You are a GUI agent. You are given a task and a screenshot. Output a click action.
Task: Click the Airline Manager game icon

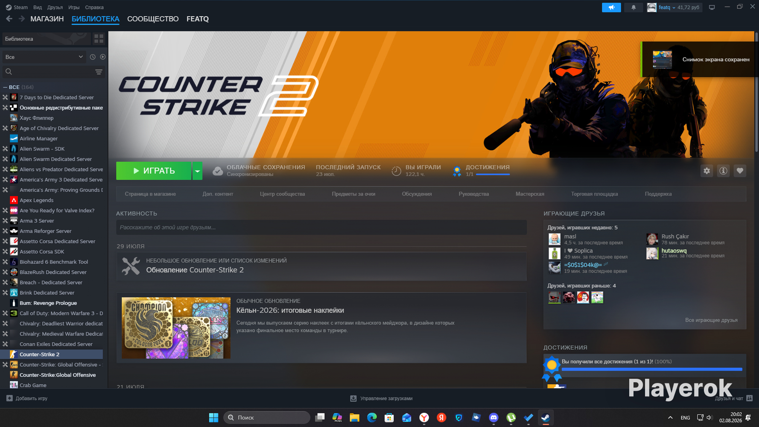coord(14,138)
